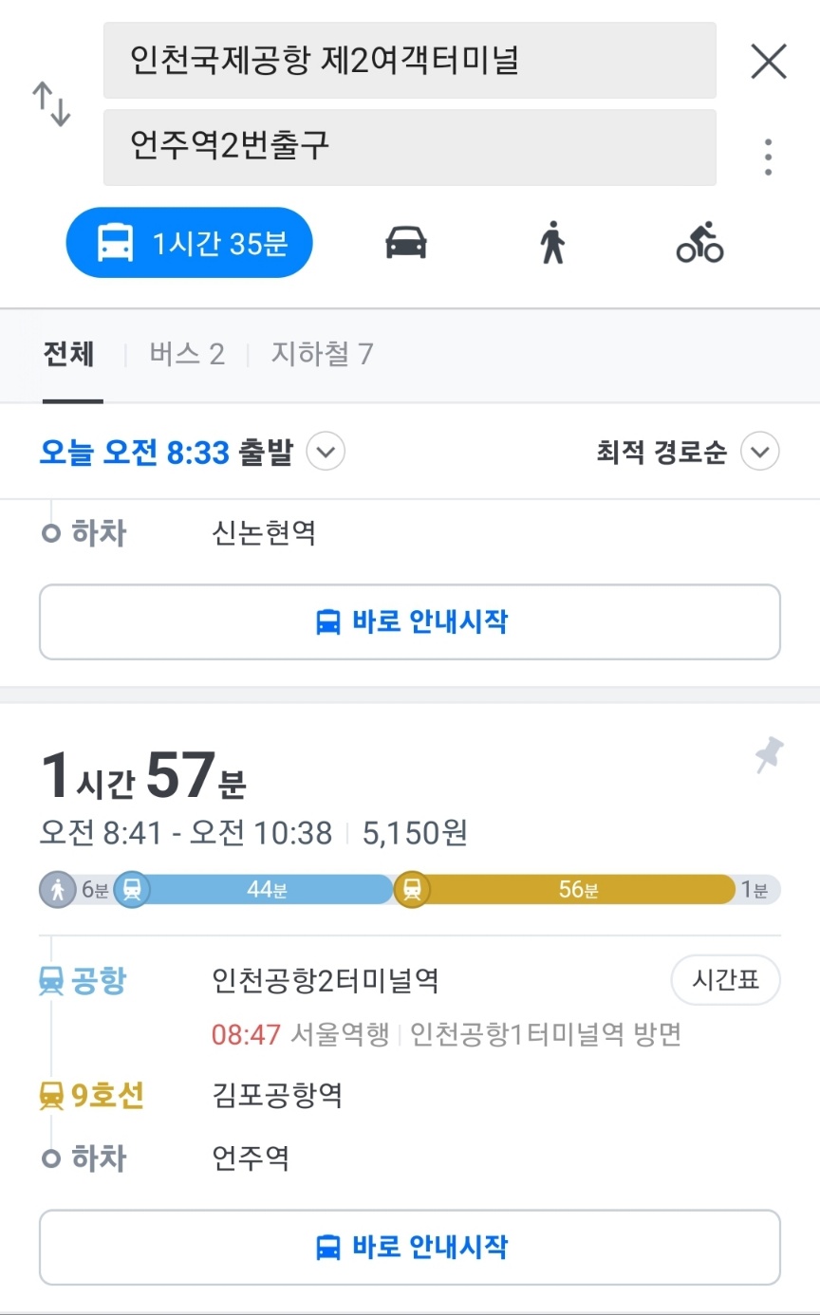Switch to the 지하철 7 tab
This screenshot has height=1315, width=820.
(x=322, y=355)
